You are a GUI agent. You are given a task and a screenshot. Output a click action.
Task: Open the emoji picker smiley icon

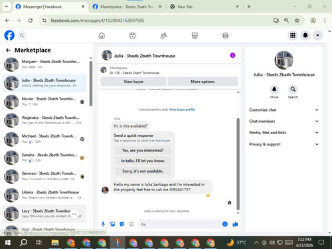(225, 224)
